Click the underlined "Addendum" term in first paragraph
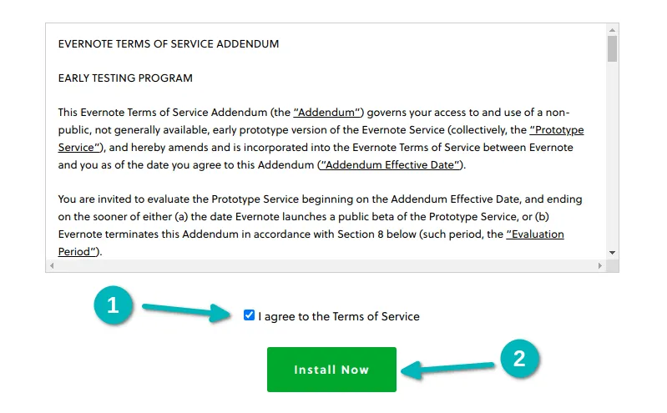The height and width of the screenshot is (413, 667). [x=329, y=112]
